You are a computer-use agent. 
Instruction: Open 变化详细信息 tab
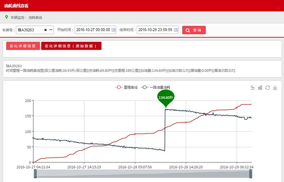[x=23, y=46]
